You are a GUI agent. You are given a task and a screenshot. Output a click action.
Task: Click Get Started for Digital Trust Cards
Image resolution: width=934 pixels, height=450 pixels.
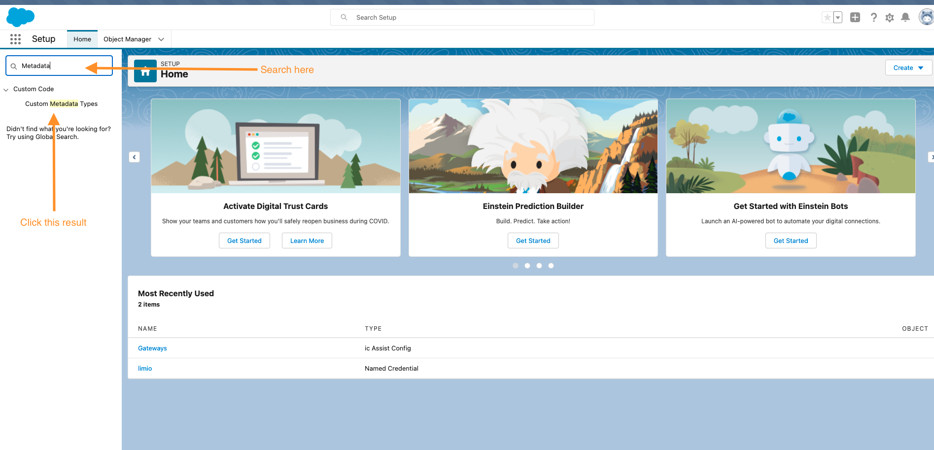(244, 241)
